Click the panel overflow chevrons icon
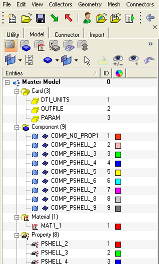The image size is (159, 268). click(151, 44)
